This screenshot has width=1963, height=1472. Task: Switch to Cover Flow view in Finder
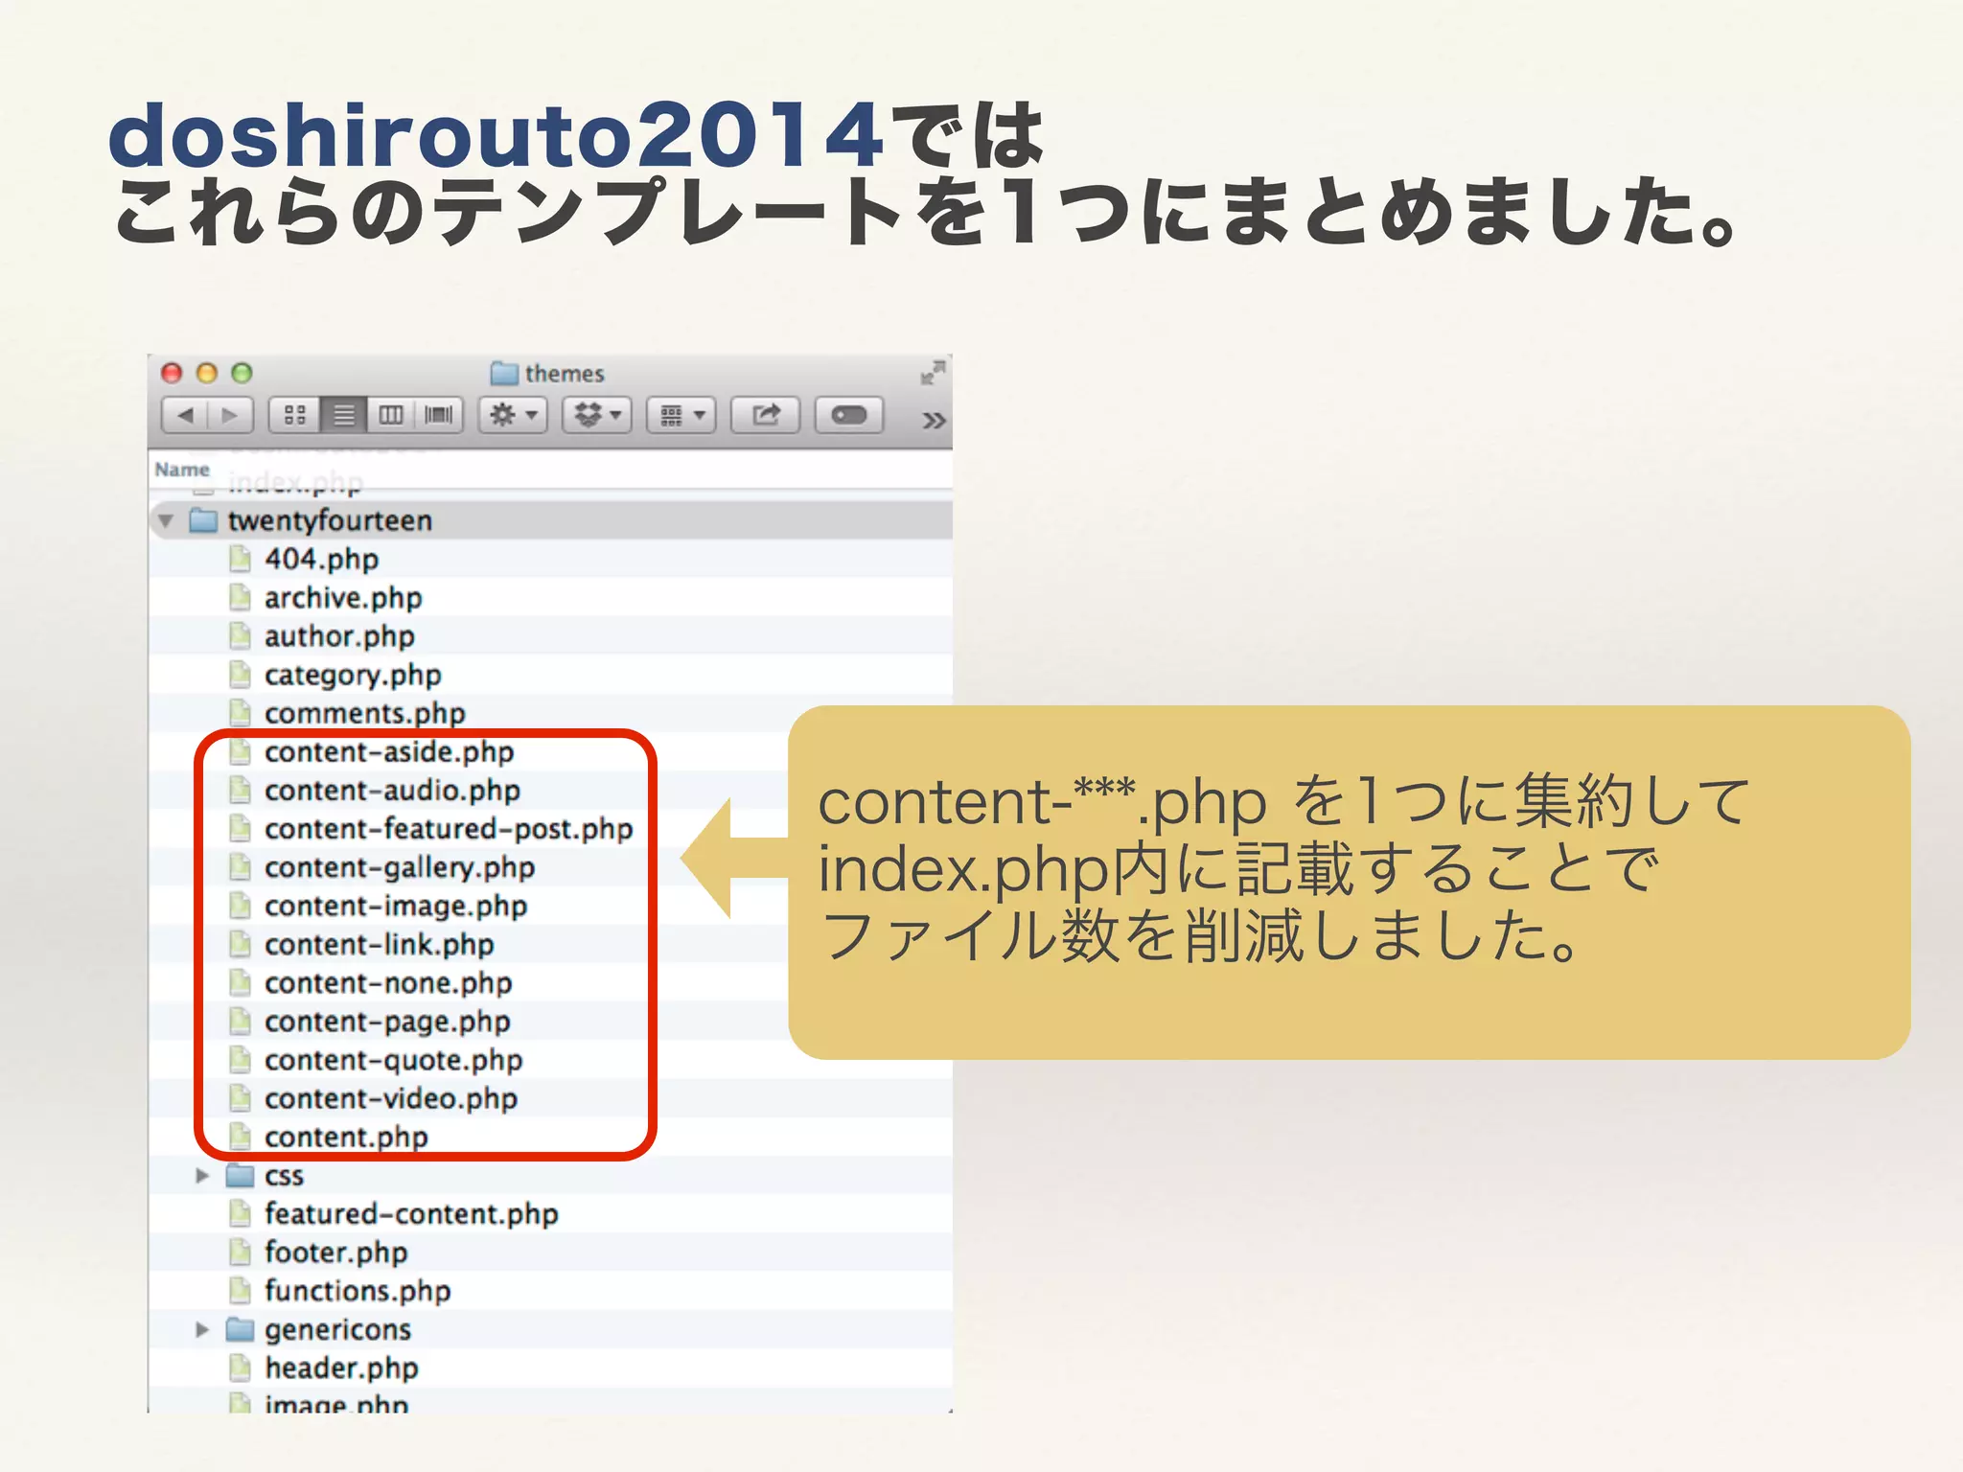[x=439, y=415]
